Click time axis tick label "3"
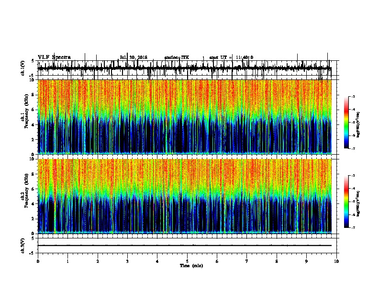The height and width of the screenshot is (293, 379). [x=127, y=261]
